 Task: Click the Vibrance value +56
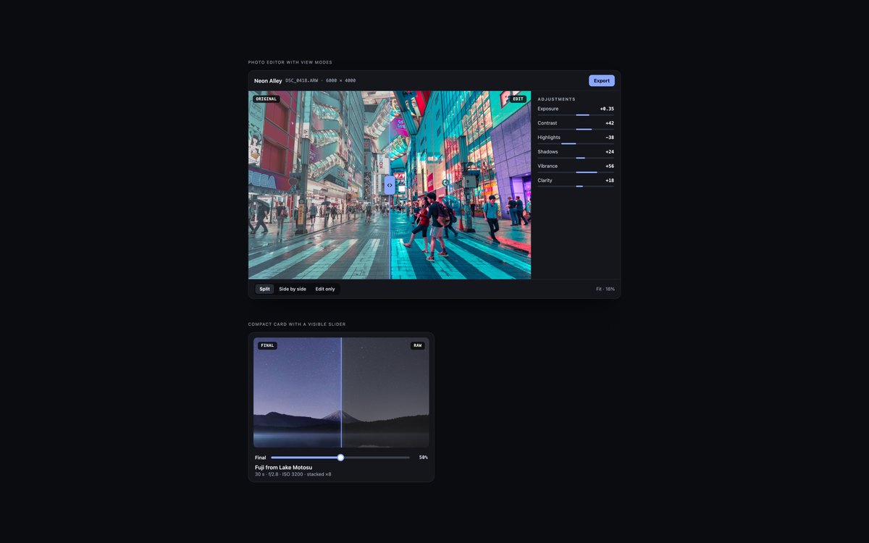(610, 166)
